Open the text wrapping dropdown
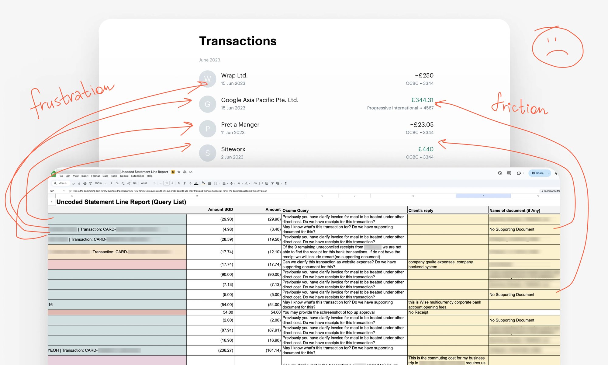Viewport: 608px width, 365px height. 240,183
